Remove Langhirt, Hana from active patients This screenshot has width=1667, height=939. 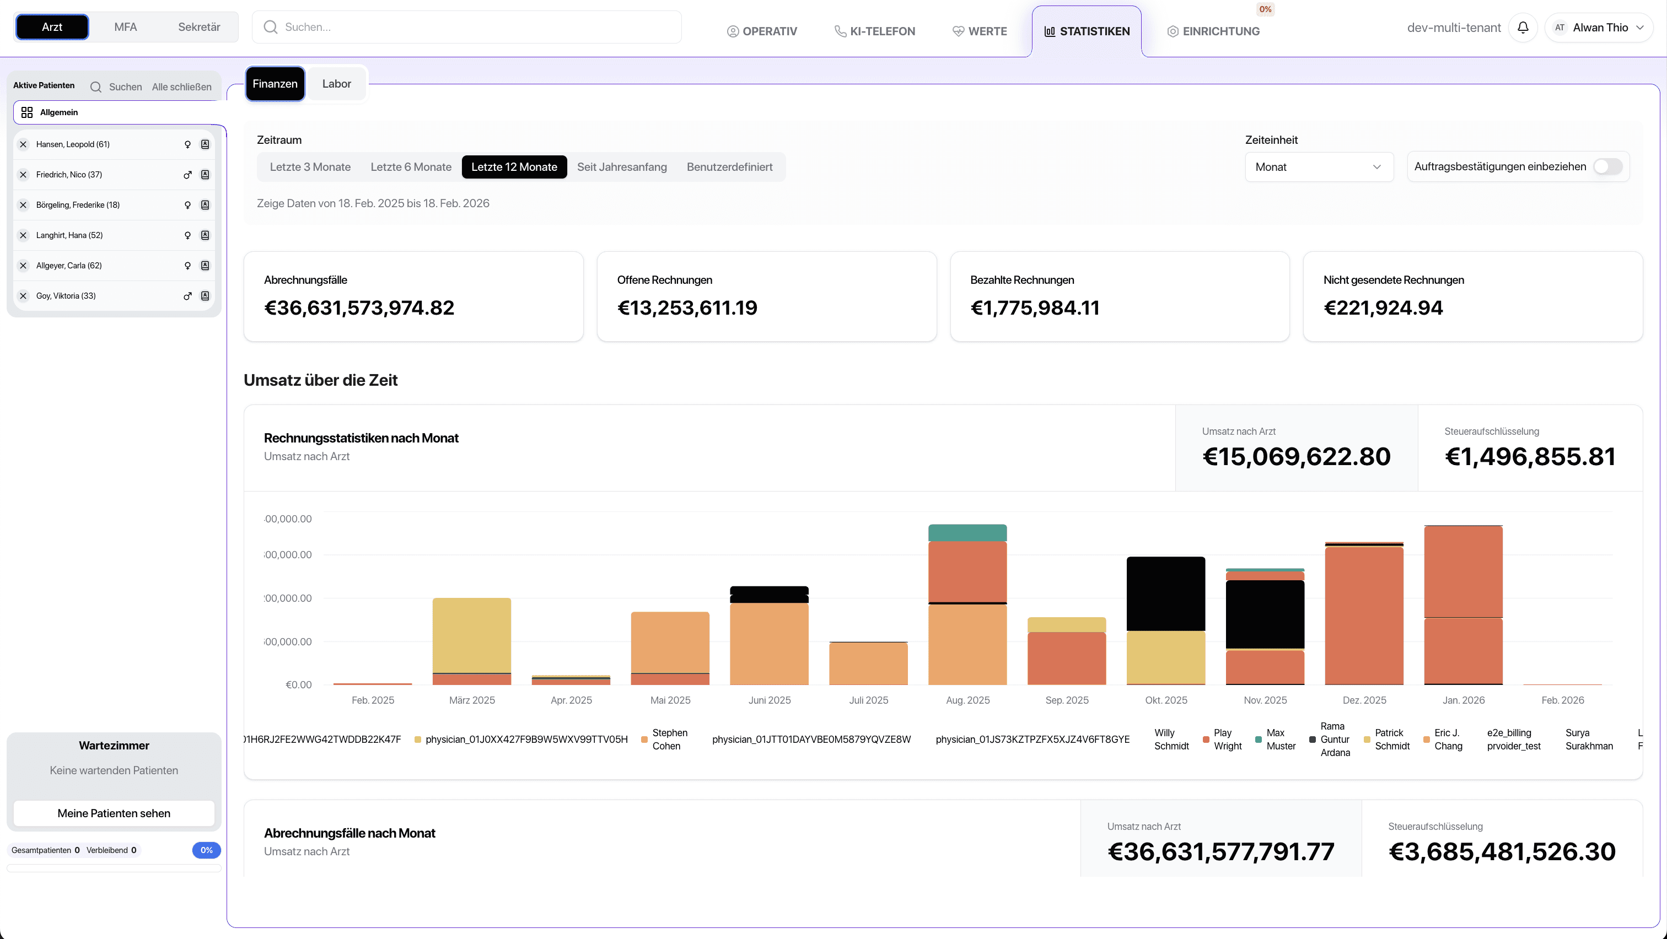23,235
